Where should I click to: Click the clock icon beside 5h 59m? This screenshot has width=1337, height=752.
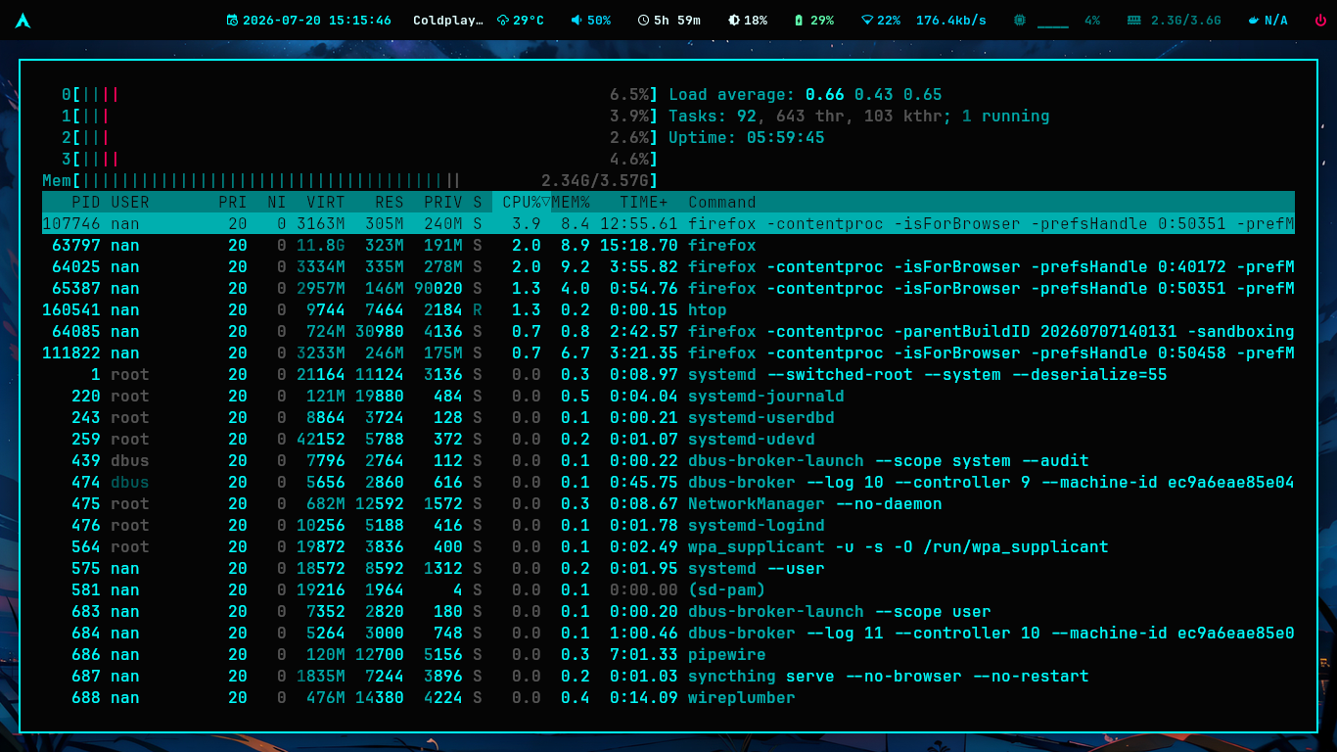(x=643, y=21)
